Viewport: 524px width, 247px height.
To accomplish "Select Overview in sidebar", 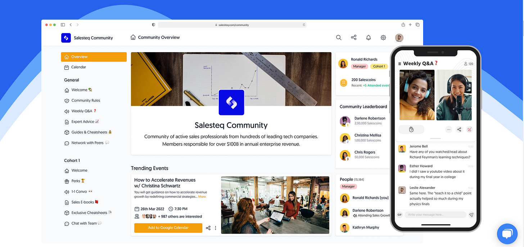I will click(94, 57).
